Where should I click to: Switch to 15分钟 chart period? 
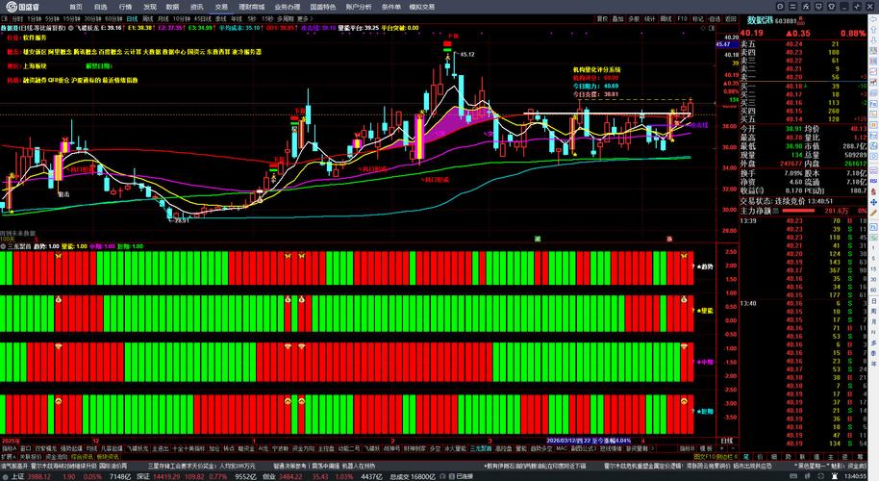[72, 19]
